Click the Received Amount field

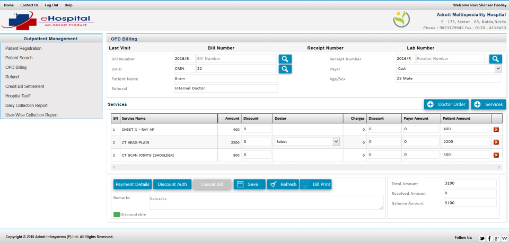tap(470, 193)
